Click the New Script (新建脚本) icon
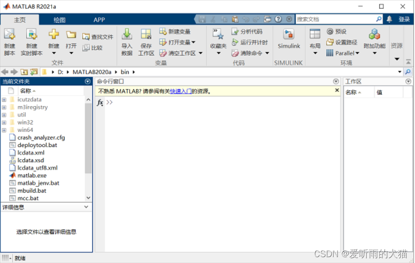The image size is (415, 263). coord(10,35)
